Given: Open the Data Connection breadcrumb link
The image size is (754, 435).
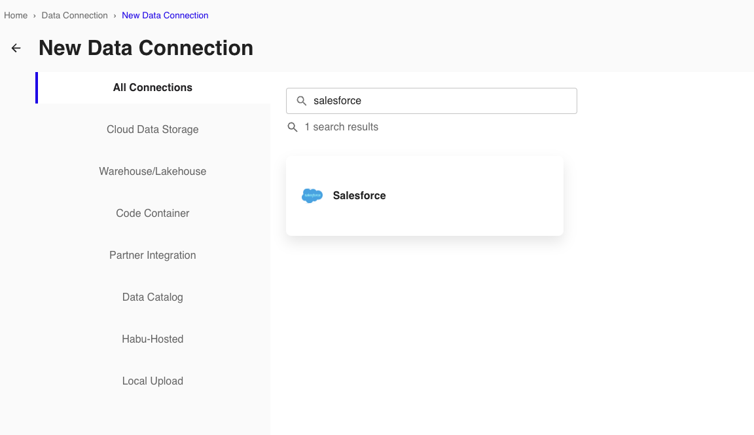Looking at the screenshot, I should pyautogui.click(x=75, y=15).
